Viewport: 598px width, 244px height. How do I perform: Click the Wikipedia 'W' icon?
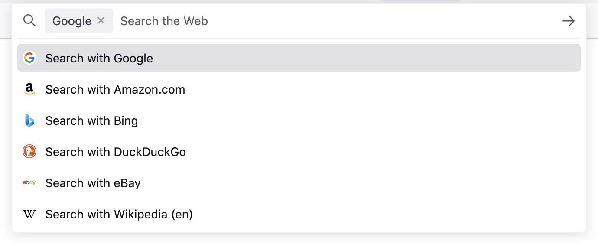click(29, 214)
